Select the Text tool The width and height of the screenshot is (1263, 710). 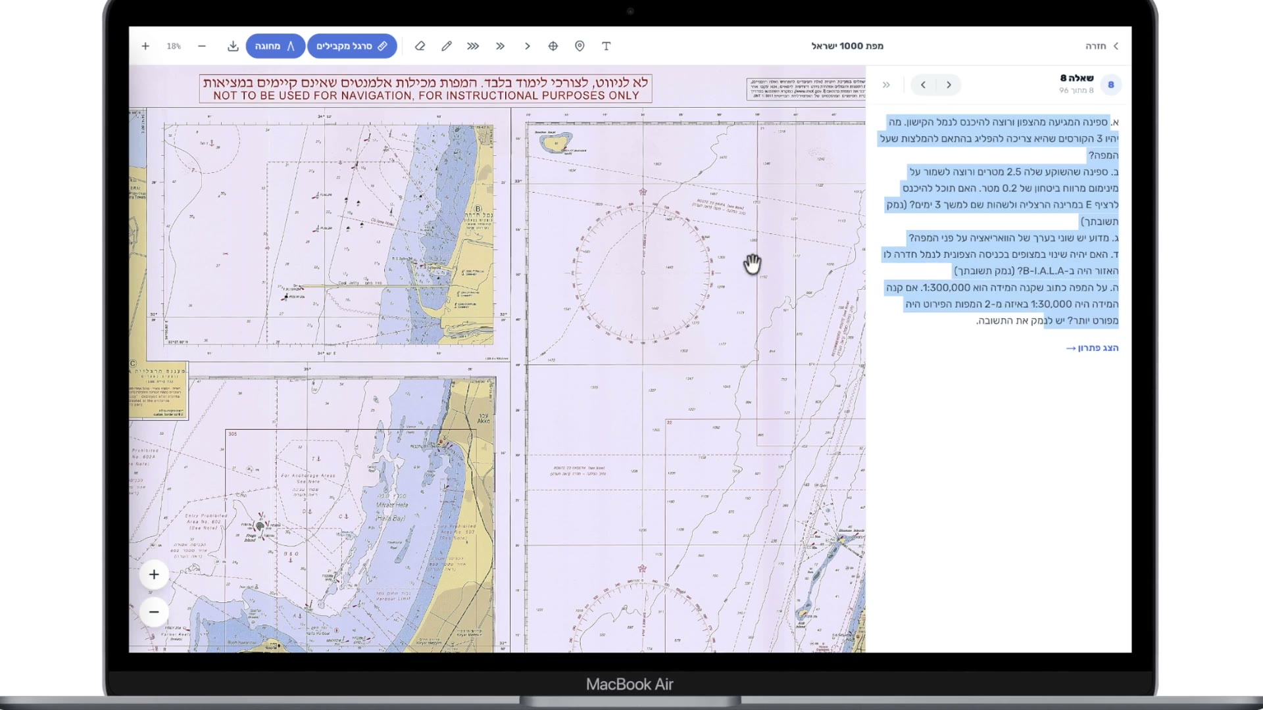coord(607,46)
